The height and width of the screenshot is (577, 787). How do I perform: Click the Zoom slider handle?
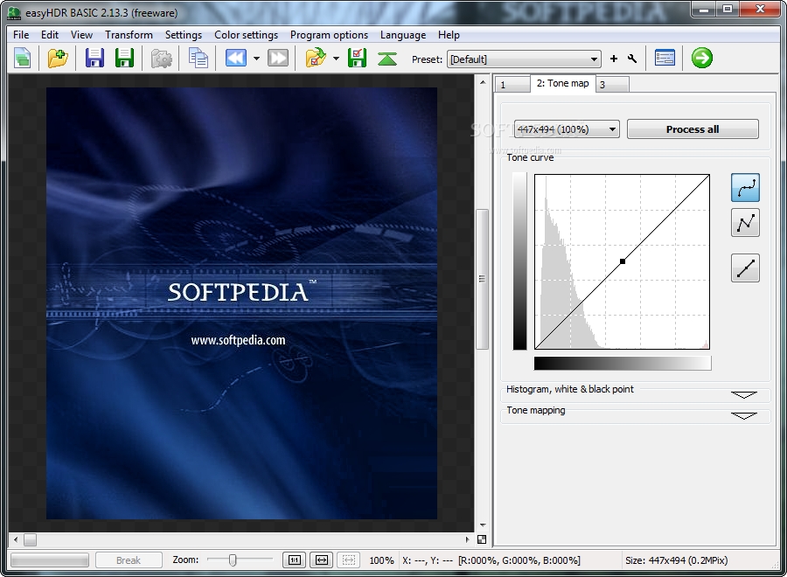(233, 560)
